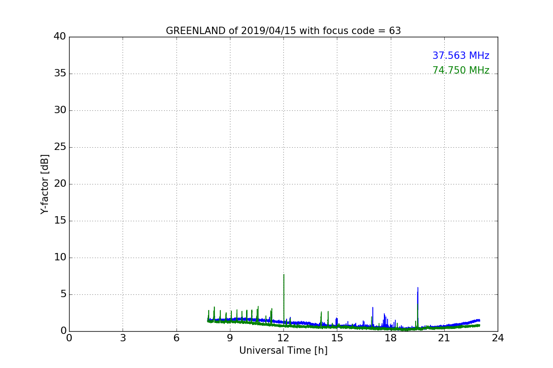Click the Y-factor [dB] axis label
The image size is (553, 368).
click(45, 184)
